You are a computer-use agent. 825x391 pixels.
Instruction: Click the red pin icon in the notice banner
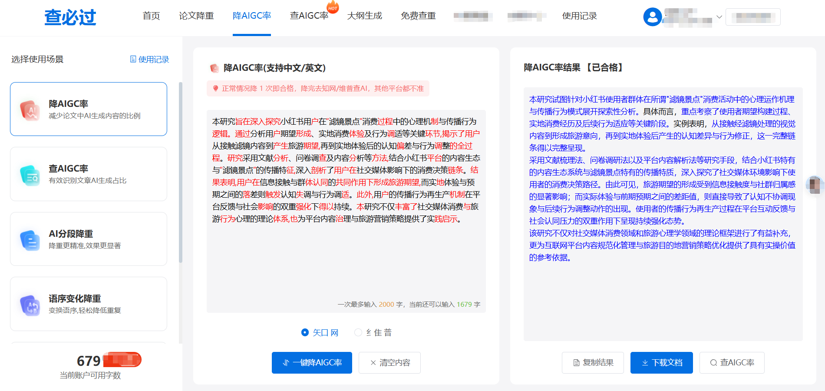point(215,88)
